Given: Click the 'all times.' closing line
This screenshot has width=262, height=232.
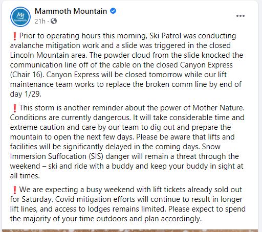Looking at the screenshot, I should point(25,176).
